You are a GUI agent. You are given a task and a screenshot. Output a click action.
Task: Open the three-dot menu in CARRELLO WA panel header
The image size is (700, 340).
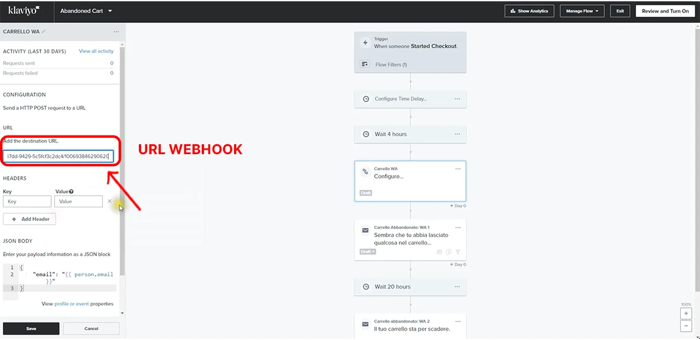(116, 32)
